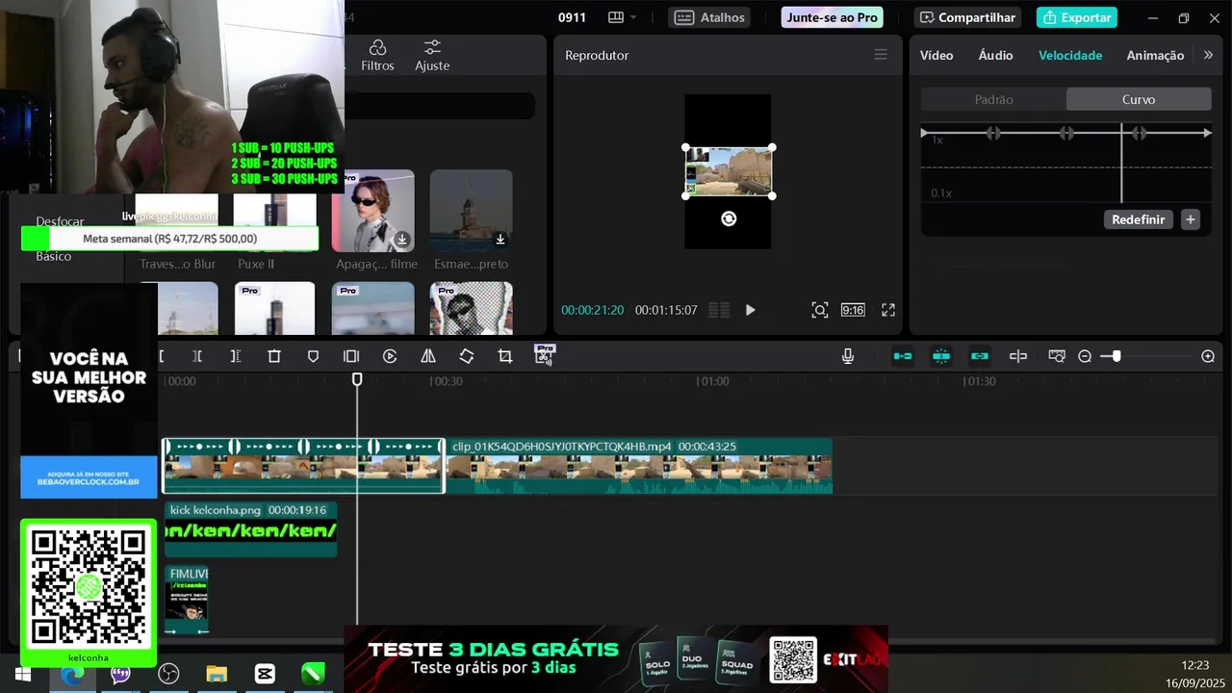The width and height of the screenshot is (1232, 693).
Task: Select the kick kelconha.png timeline clip
Action: point(250,528)
